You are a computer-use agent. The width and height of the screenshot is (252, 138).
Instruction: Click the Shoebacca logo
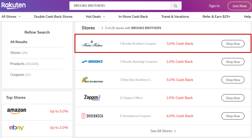tap(92, 116)
